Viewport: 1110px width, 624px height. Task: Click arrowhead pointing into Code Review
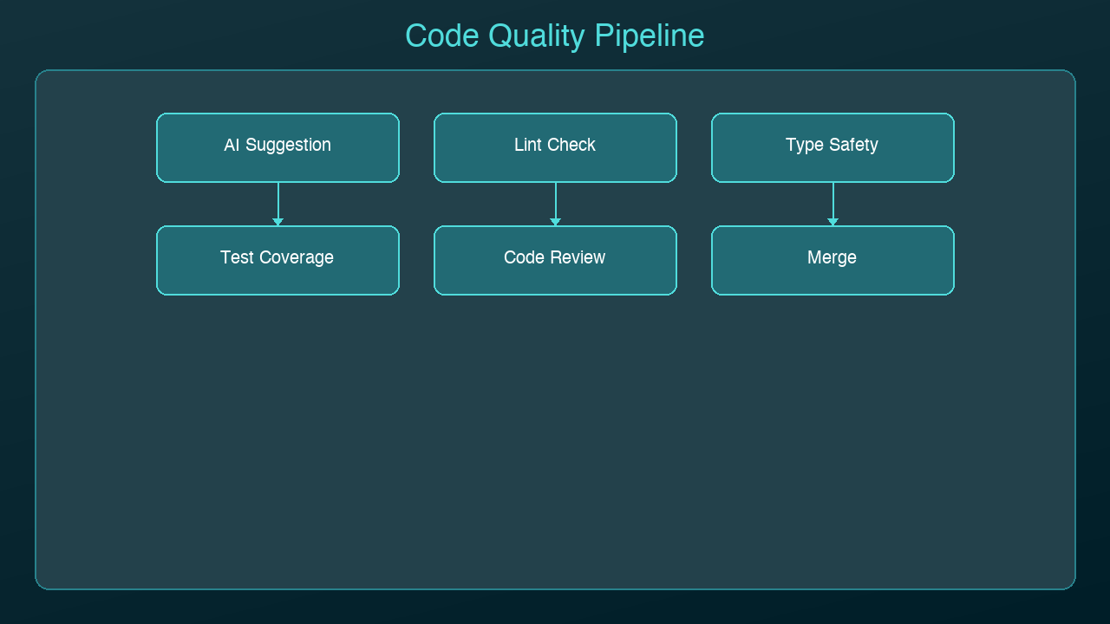click(555, 222)
